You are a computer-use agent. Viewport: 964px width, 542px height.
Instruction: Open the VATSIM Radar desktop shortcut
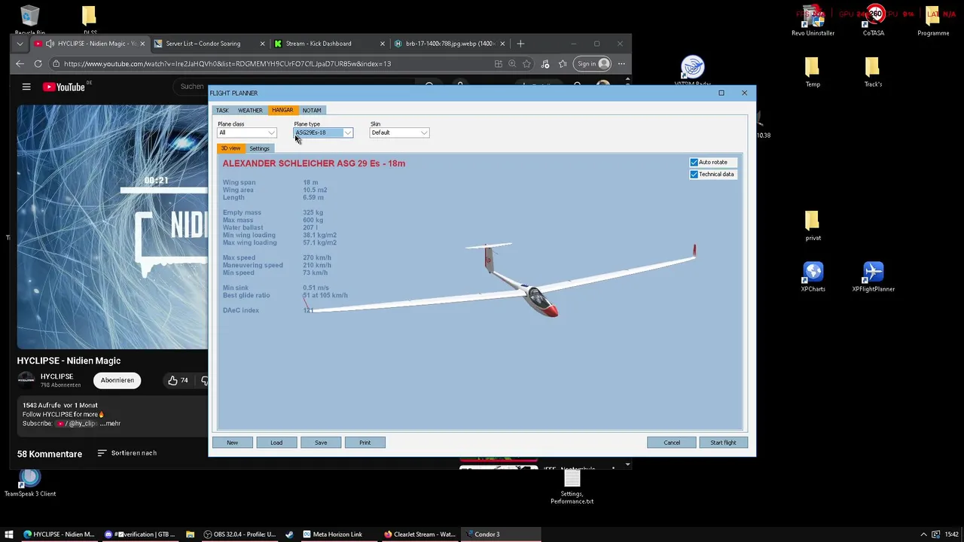pos(693,71)
